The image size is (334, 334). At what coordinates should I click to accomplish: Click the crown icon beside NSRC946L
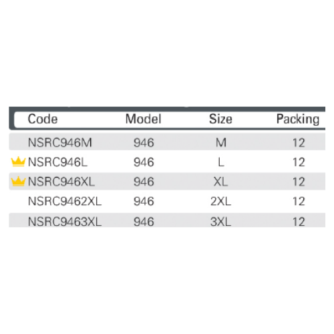pos(18,162)
